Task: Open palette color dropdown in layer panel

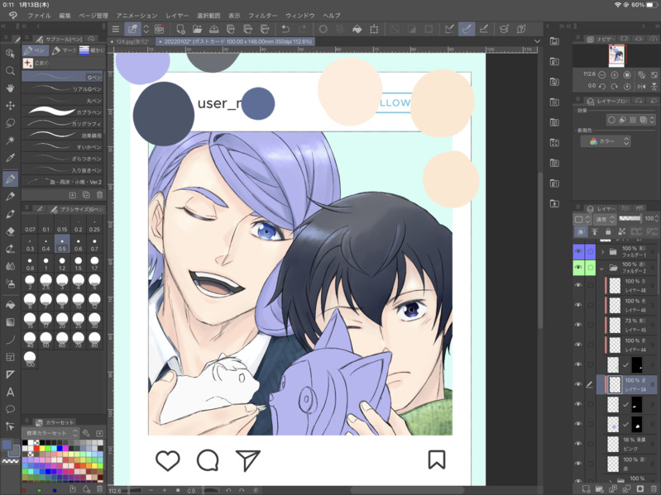Action: pos(582,219)
